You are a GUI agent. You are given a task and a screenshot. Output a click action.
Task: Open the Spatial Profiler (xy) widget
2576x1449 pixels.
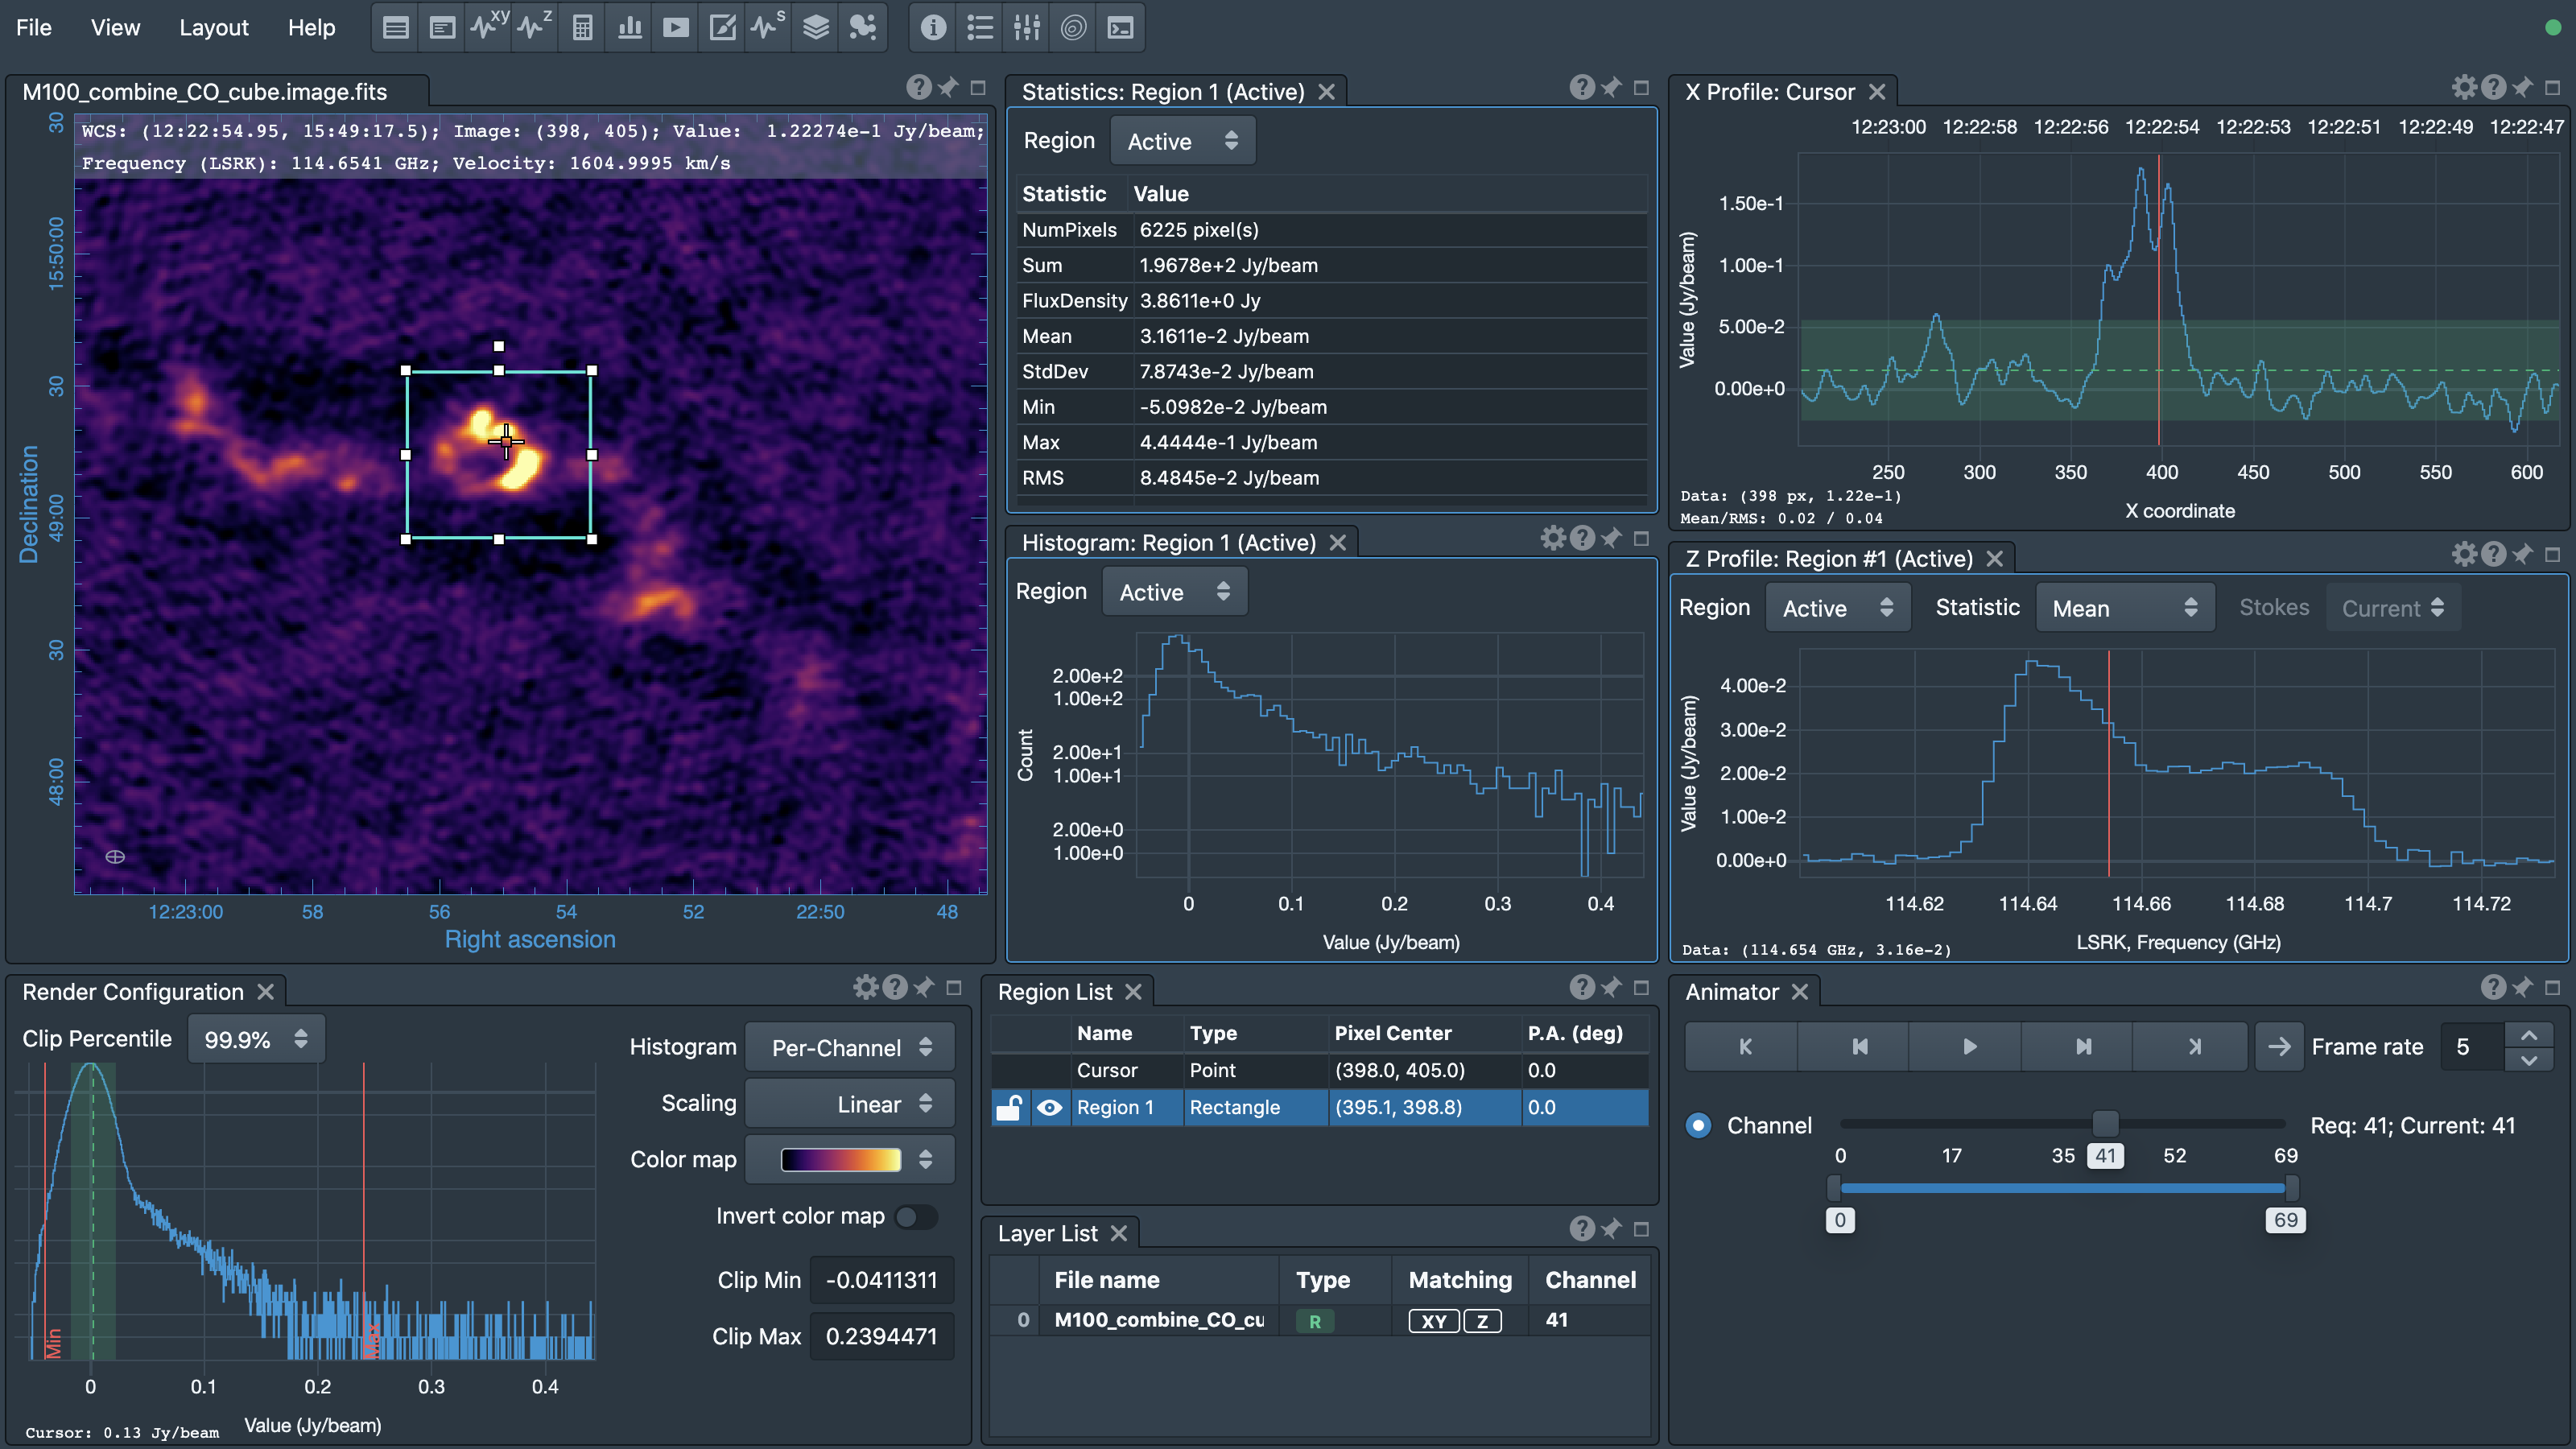[x=489, y=28]
